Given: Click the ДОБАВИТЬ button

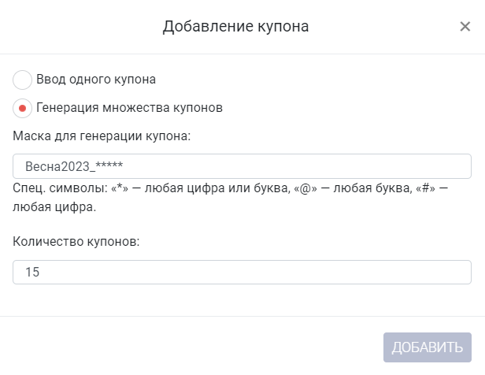Looking at the screenshot, I should [x=428, y=347].
